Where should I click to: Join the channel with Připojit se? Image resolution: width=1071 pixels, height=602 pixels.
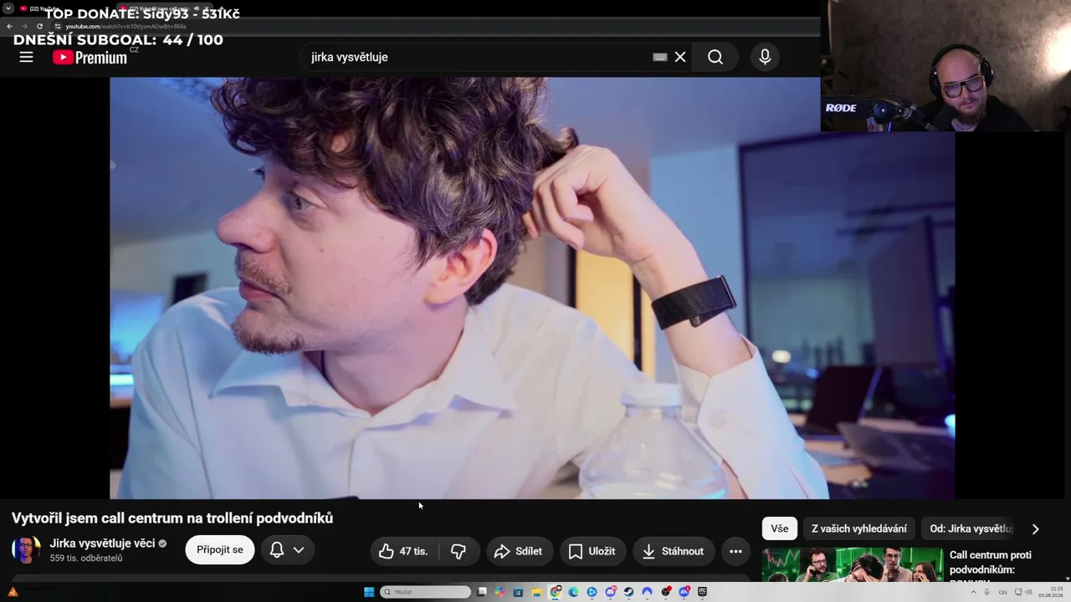click(220, 549)
